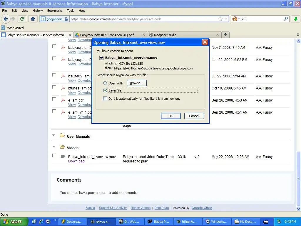Click Download link under Babya_Intranet_overview.mov
Viewport: 301px width, 226px height.
tap(76, 161)
